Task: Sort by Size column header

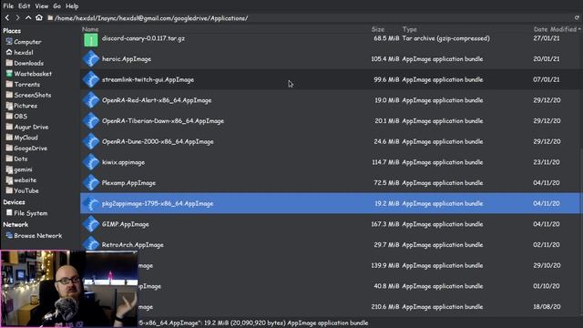Action: click(377, 29)
